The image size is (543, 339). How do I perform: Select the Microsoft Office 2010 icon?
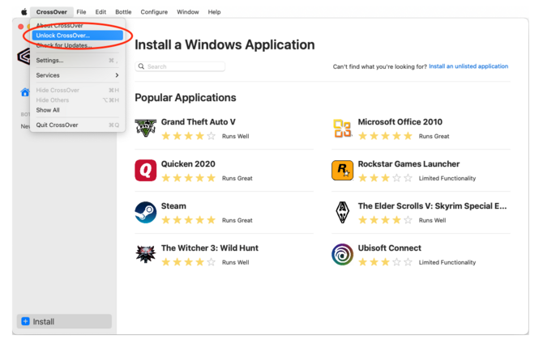(x=342, y=129)
